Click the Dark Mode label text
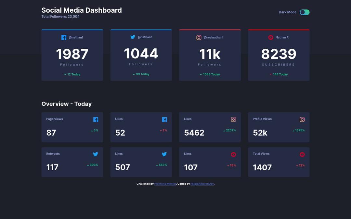Viewport: 351px width, 219px height. point(287,12)
